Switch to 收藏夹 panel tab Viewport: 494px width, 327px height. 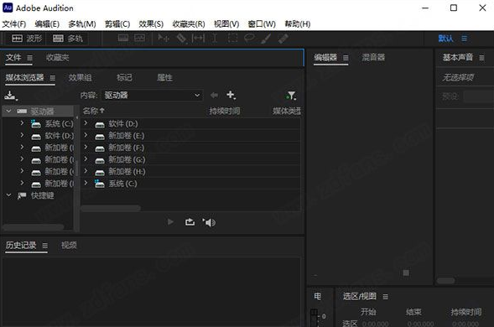click(x=57, y=58)
